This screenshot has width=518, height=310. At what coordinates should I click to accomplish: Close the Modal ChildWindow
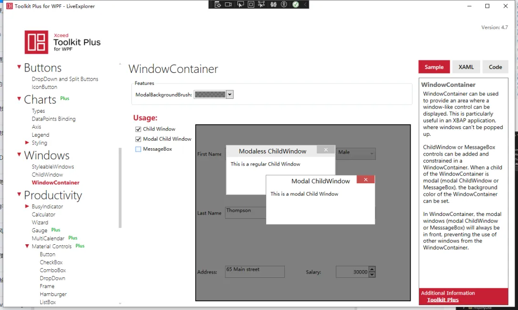(365, 179)
